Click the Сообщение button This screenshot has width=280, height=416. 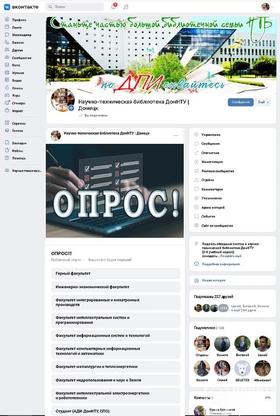coord(241,102)
